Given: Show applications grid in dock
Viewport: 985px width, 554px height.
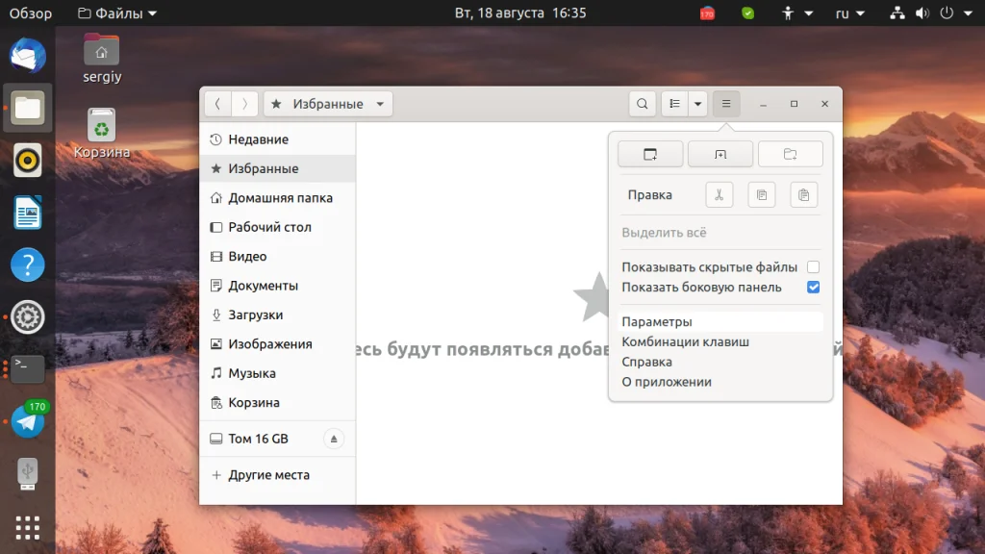Looking at the screenshot, I should click(x=28, y=528).
